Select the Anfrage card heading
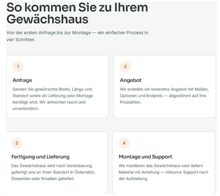Screen dimensions: 220x196 pos(22,80)
